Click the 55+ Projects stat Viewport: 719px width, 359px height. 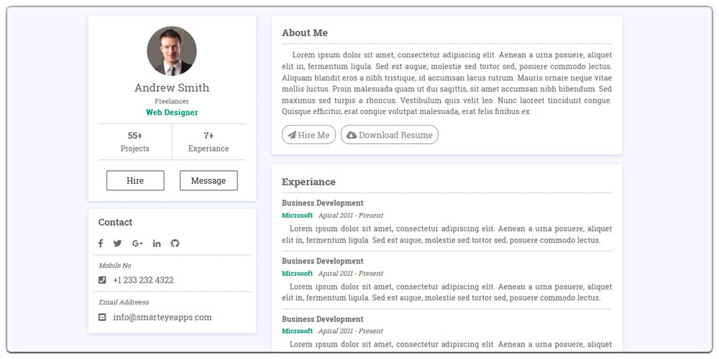click(135, 141)
